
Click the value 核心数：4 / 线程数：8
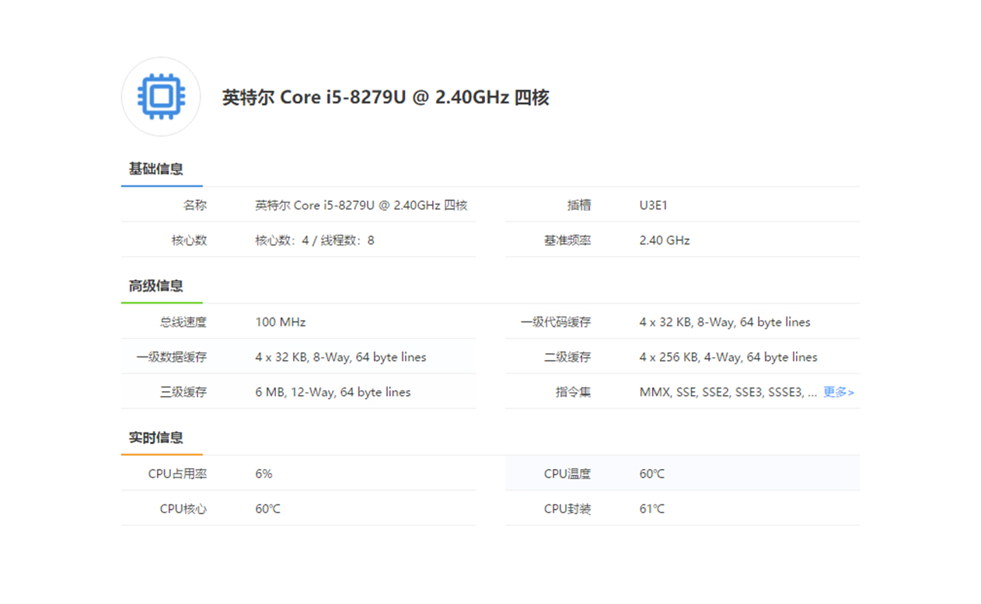315,240
